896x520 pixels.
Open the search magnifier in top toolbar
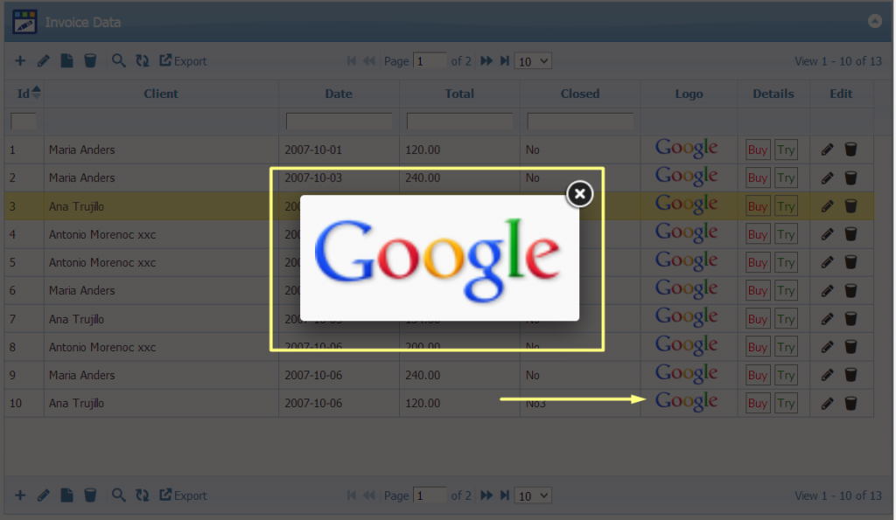[x=118, y=60]
